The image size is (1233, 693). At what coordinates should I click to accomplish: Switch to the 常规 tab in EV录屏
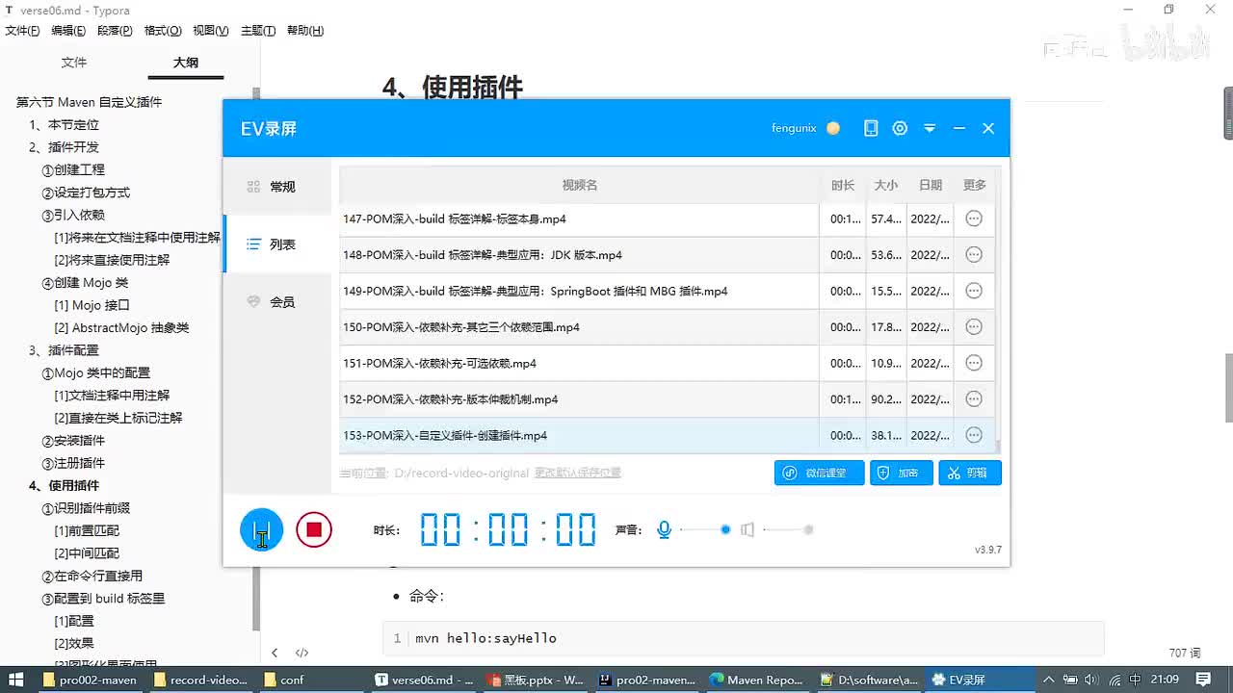pos(277,187)
